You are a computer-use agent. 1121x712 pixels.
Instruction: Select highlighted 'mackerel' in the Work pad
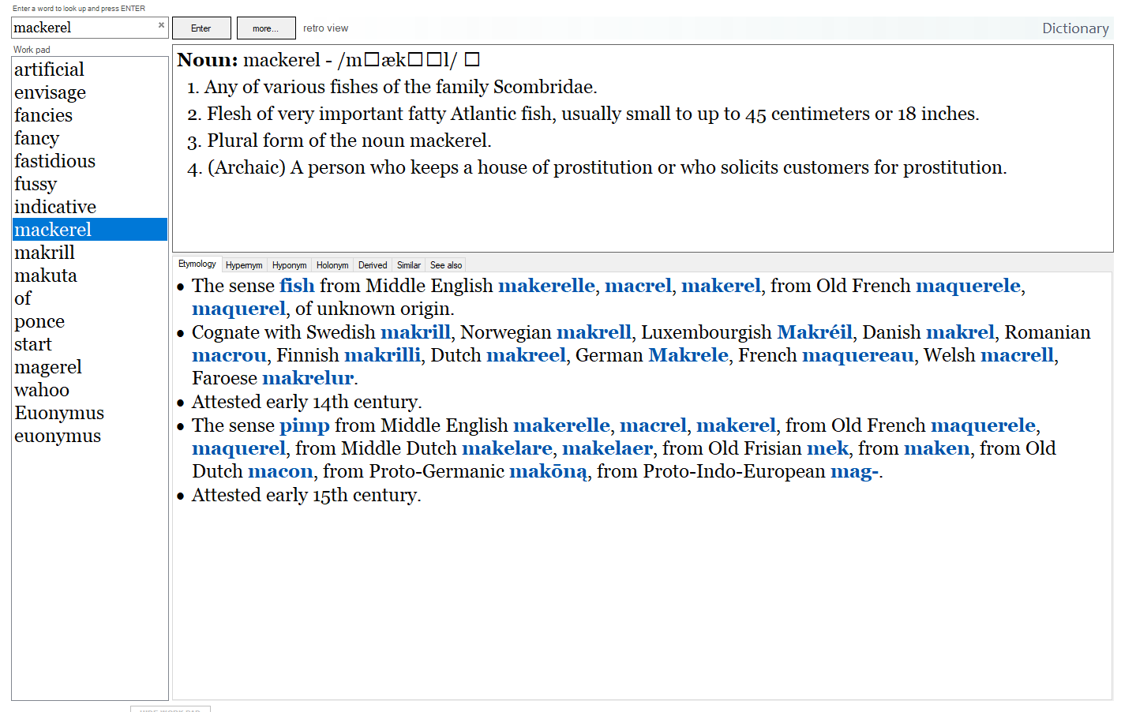click(90, 230)
